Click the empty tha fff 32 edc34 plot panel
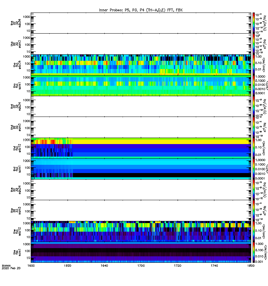Viewport: 268px width, 286px height. [x=141, y=23]
